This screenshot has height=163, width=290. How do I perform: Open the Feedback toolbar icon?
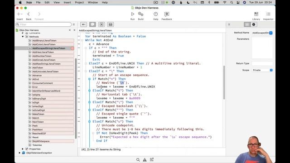click(167, 14)
